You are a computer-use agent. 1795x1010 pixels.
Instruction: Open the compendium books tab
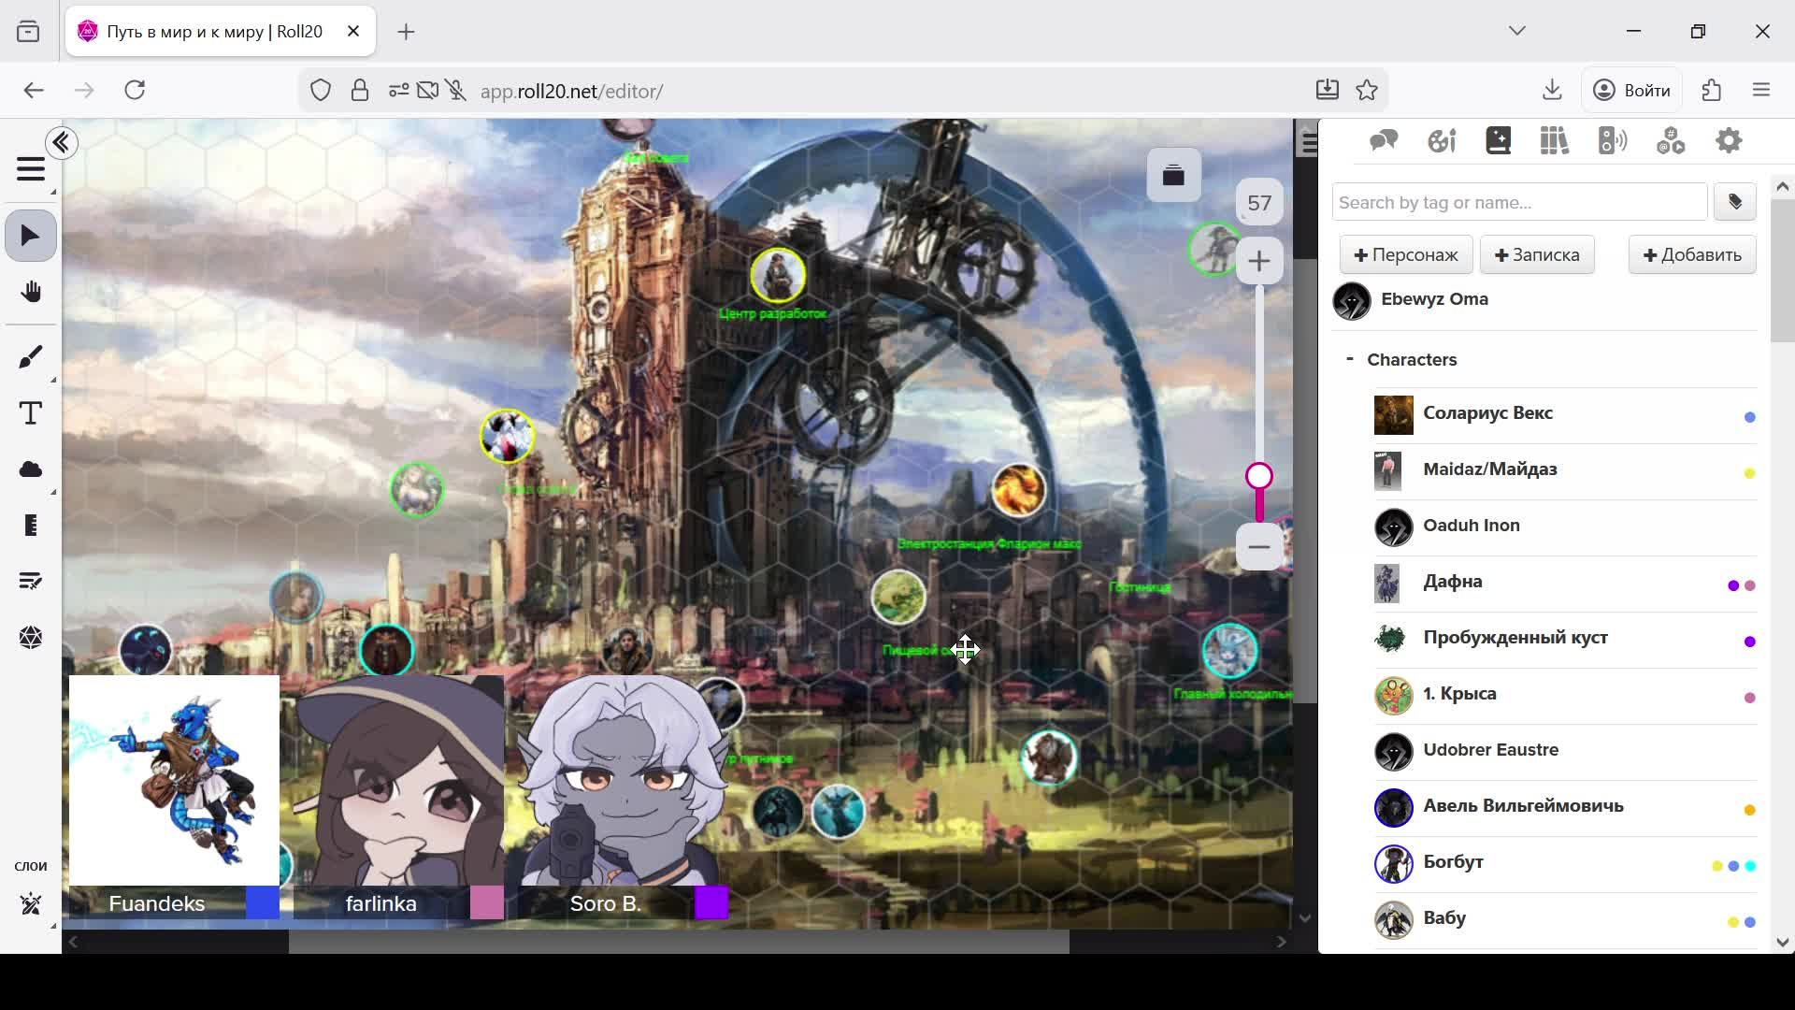tap(1555, 141)
